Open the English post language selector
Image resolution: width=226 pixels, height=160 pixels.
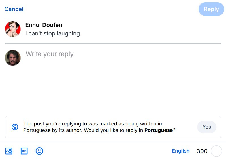pos(181,151)
